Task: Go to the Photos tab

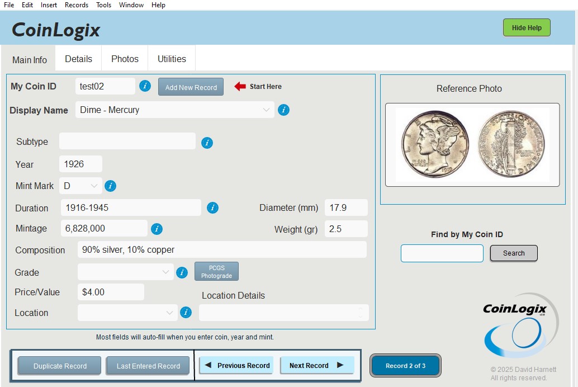Action: (x=125, y=59)
